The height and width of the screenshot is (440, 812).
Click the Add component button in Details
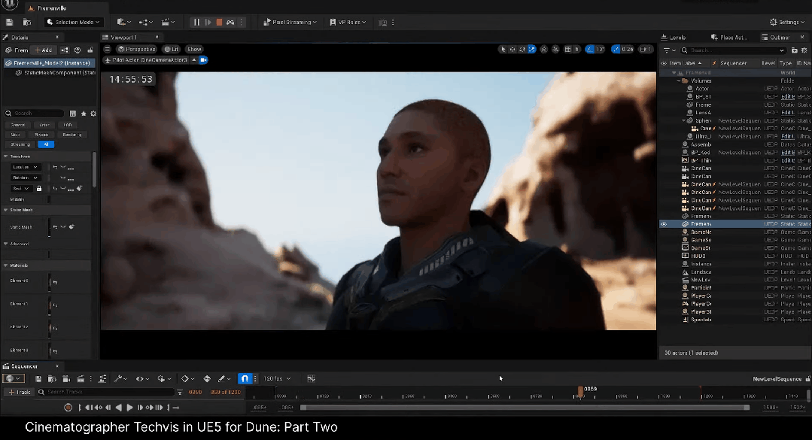(44, 50)
